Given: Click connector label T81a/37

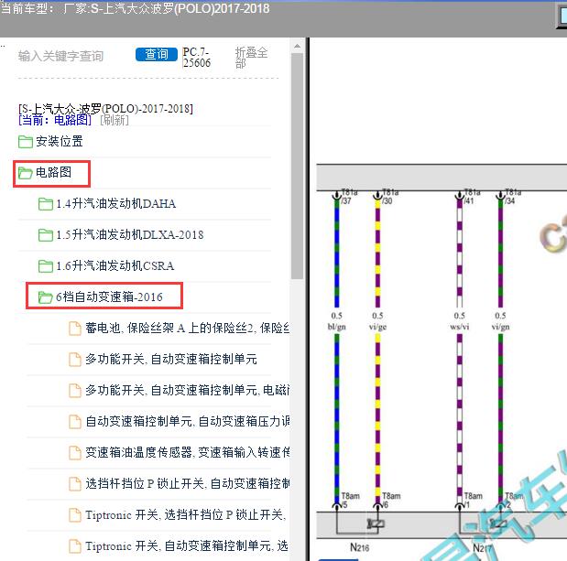Looking at the screenshot, I should 349,196.
